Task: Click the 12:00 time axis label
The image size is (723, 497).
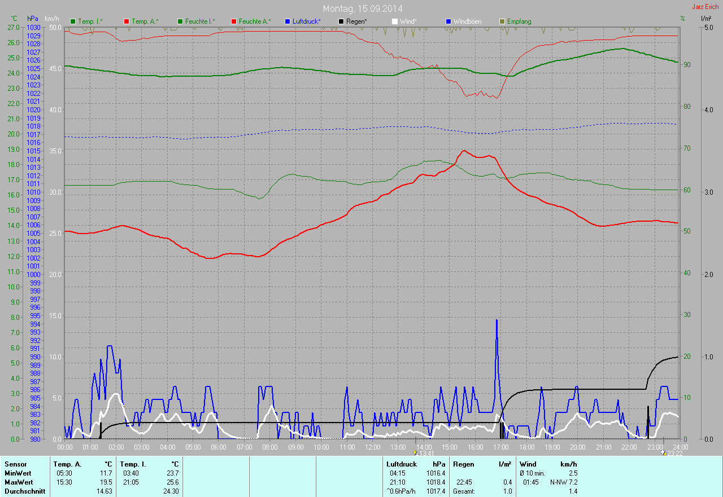Action: [373, 447]
